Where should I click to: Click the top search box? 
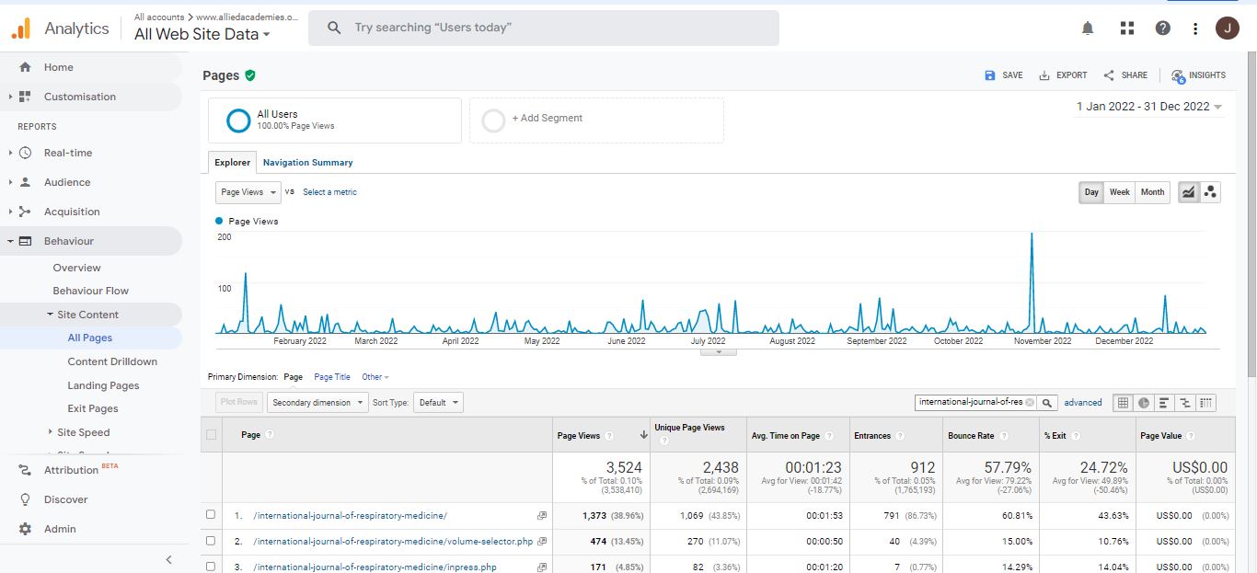click(x=543, y=28)
